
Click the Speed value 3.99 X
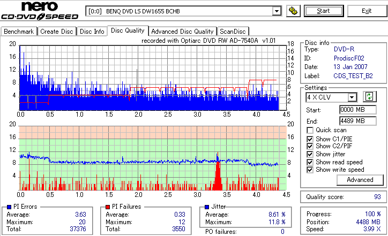(x=372, y=229)
